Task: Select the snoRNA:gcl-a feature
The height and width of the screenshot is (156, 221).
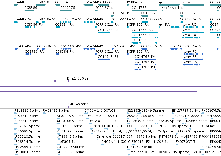Action: (x=163, y=10)
